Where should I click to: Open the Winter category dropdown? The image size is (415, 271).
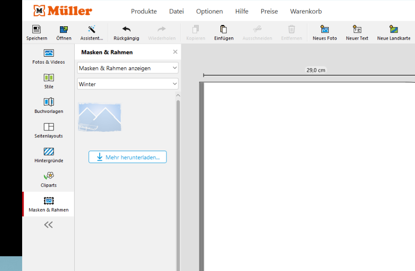[x=128, y=84]
